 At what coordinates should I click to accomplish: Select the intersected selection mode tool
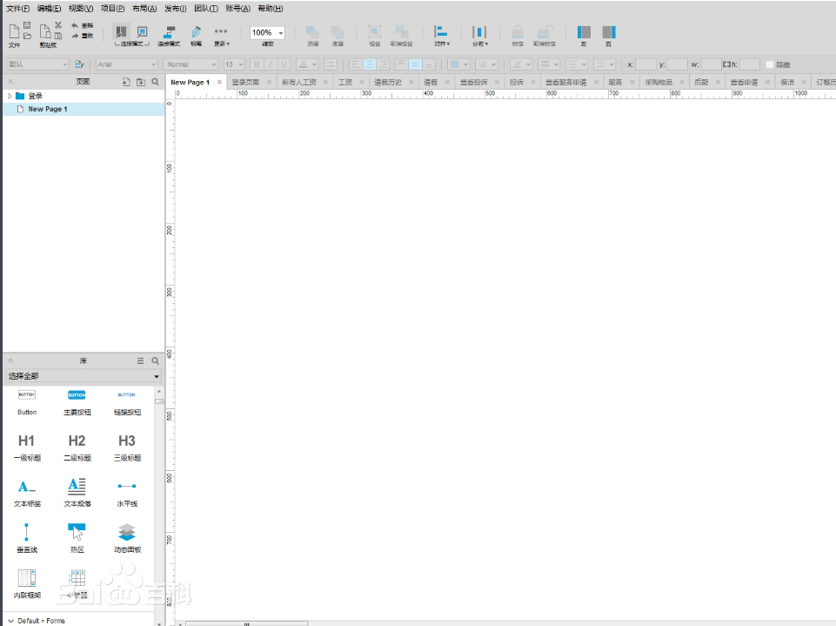[x=122, y=32]
